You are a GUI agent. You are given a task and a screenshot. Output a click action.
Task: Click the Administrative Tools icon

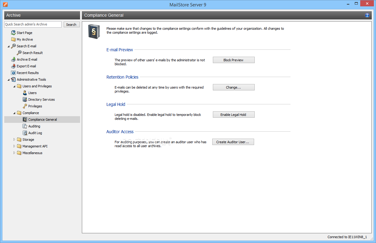tap(13, 79)
